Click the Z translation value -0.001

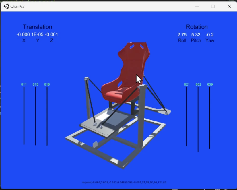pyautogui.click(x=52, y=35)
